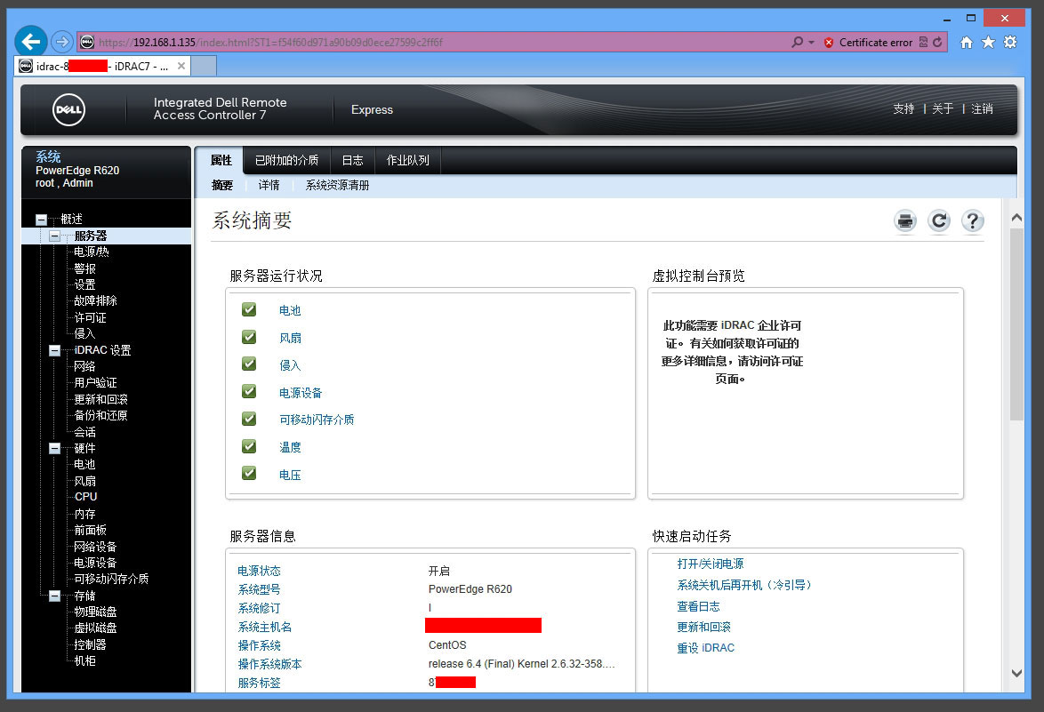The width and height of the screenshot is (1044, 712).
Task: Open address bar search dropdown arrow
Action: pyautogui.click(x=812, y=42)
